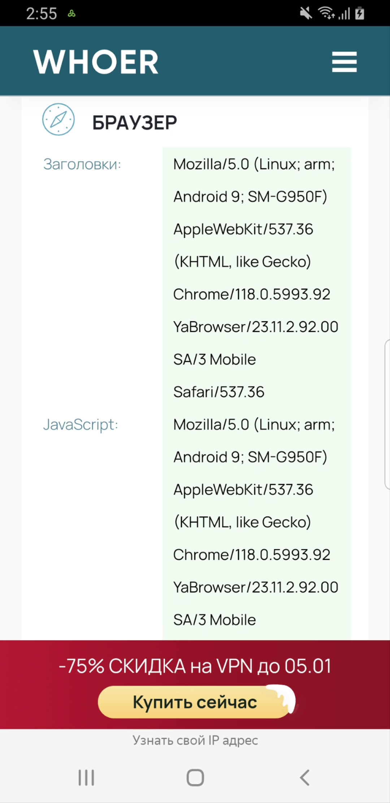This screenshot has height=803, width=390.
Task: Tap the battery charging status icon
Action: [x=360, y=13]
